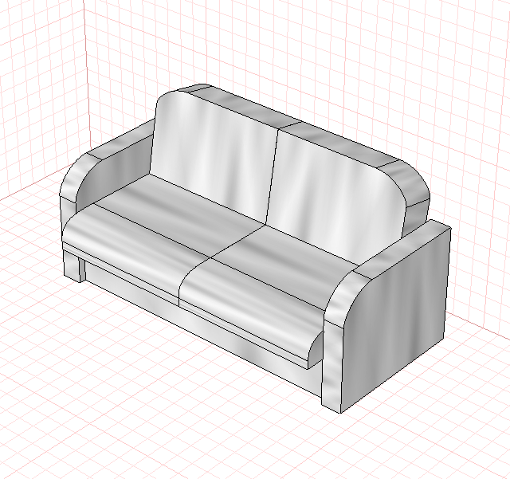
Task: Select the sofa's right backrest cushion
Action: tap(335, 198)
